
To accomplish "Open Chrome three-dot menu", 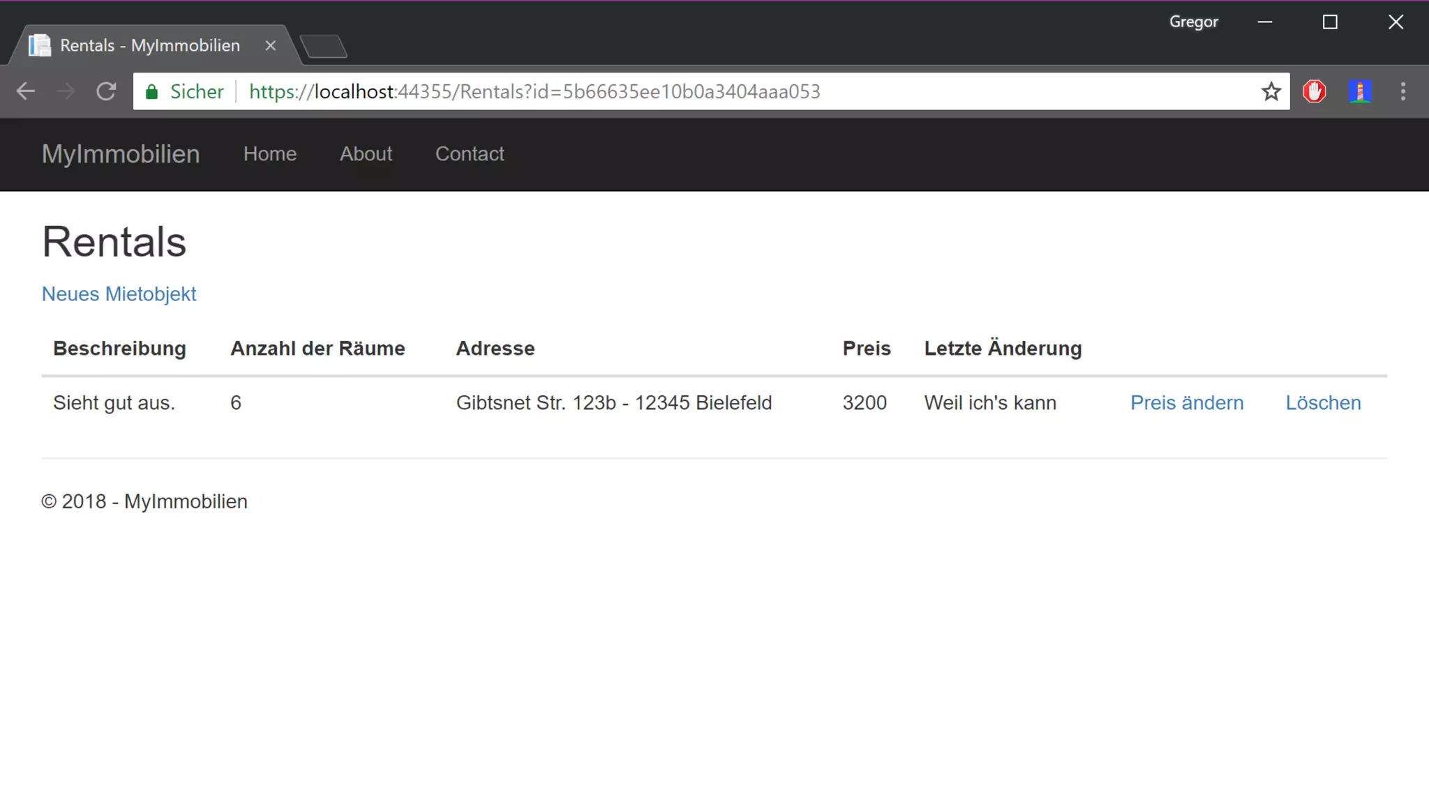I will (1403, 91).
